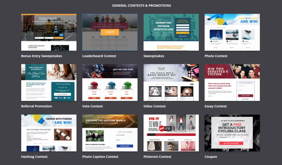Image resolution: width=282 pixels, height=165 pixels.
Task: Open the Sweepstakes template thumbnail
Action: coord(171,32)
